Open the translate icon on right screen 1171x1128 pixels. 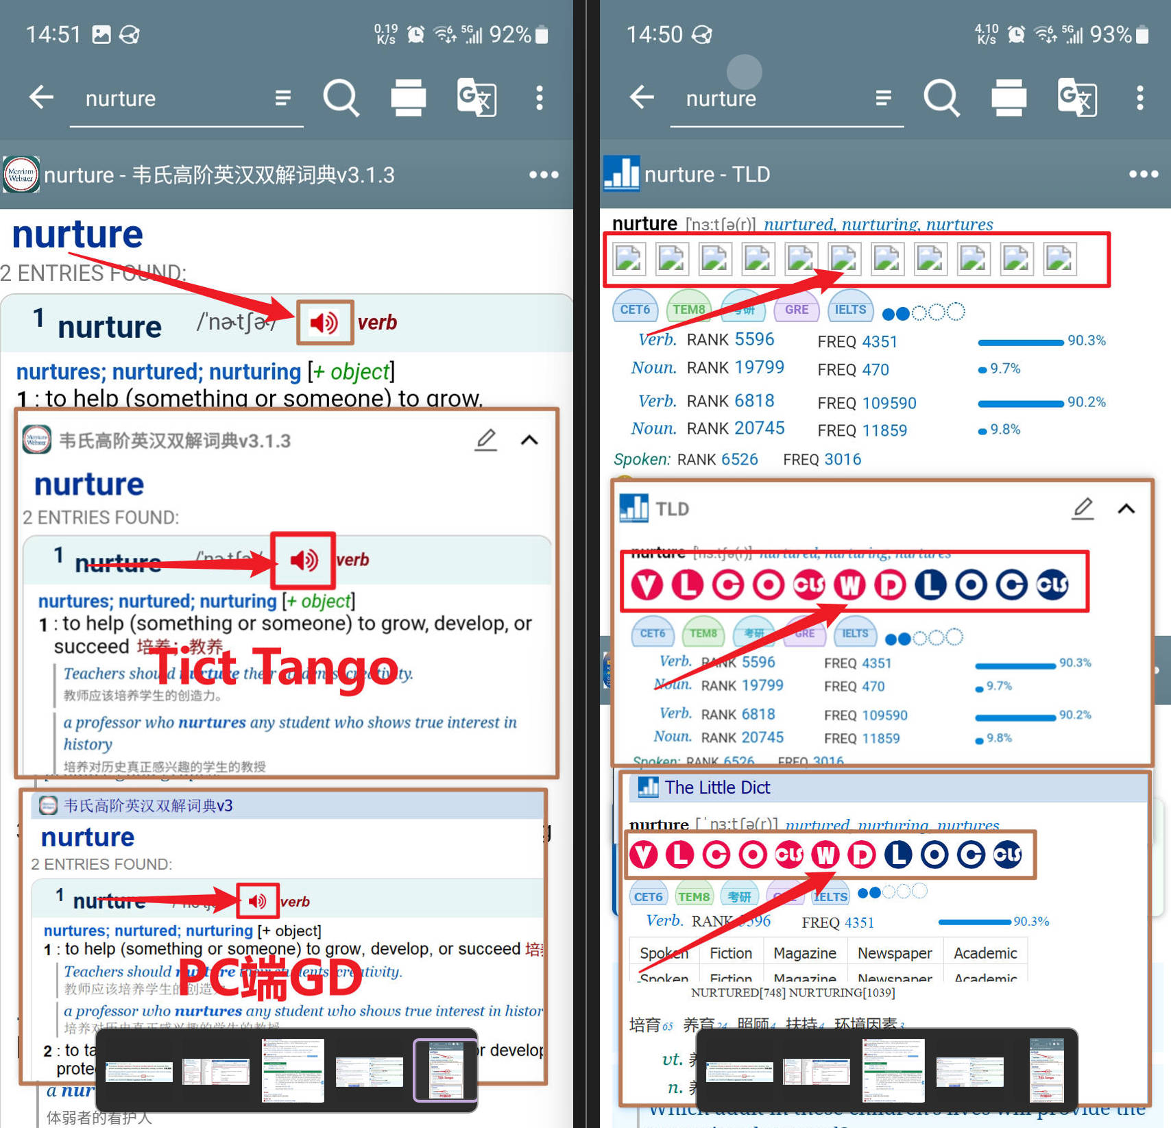pyautogui.click(x=1077, y=98)
